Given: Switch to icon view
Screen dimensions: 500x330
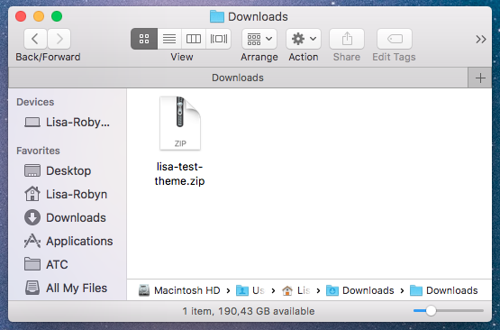Looking at the screenshot, I should 144,39.
